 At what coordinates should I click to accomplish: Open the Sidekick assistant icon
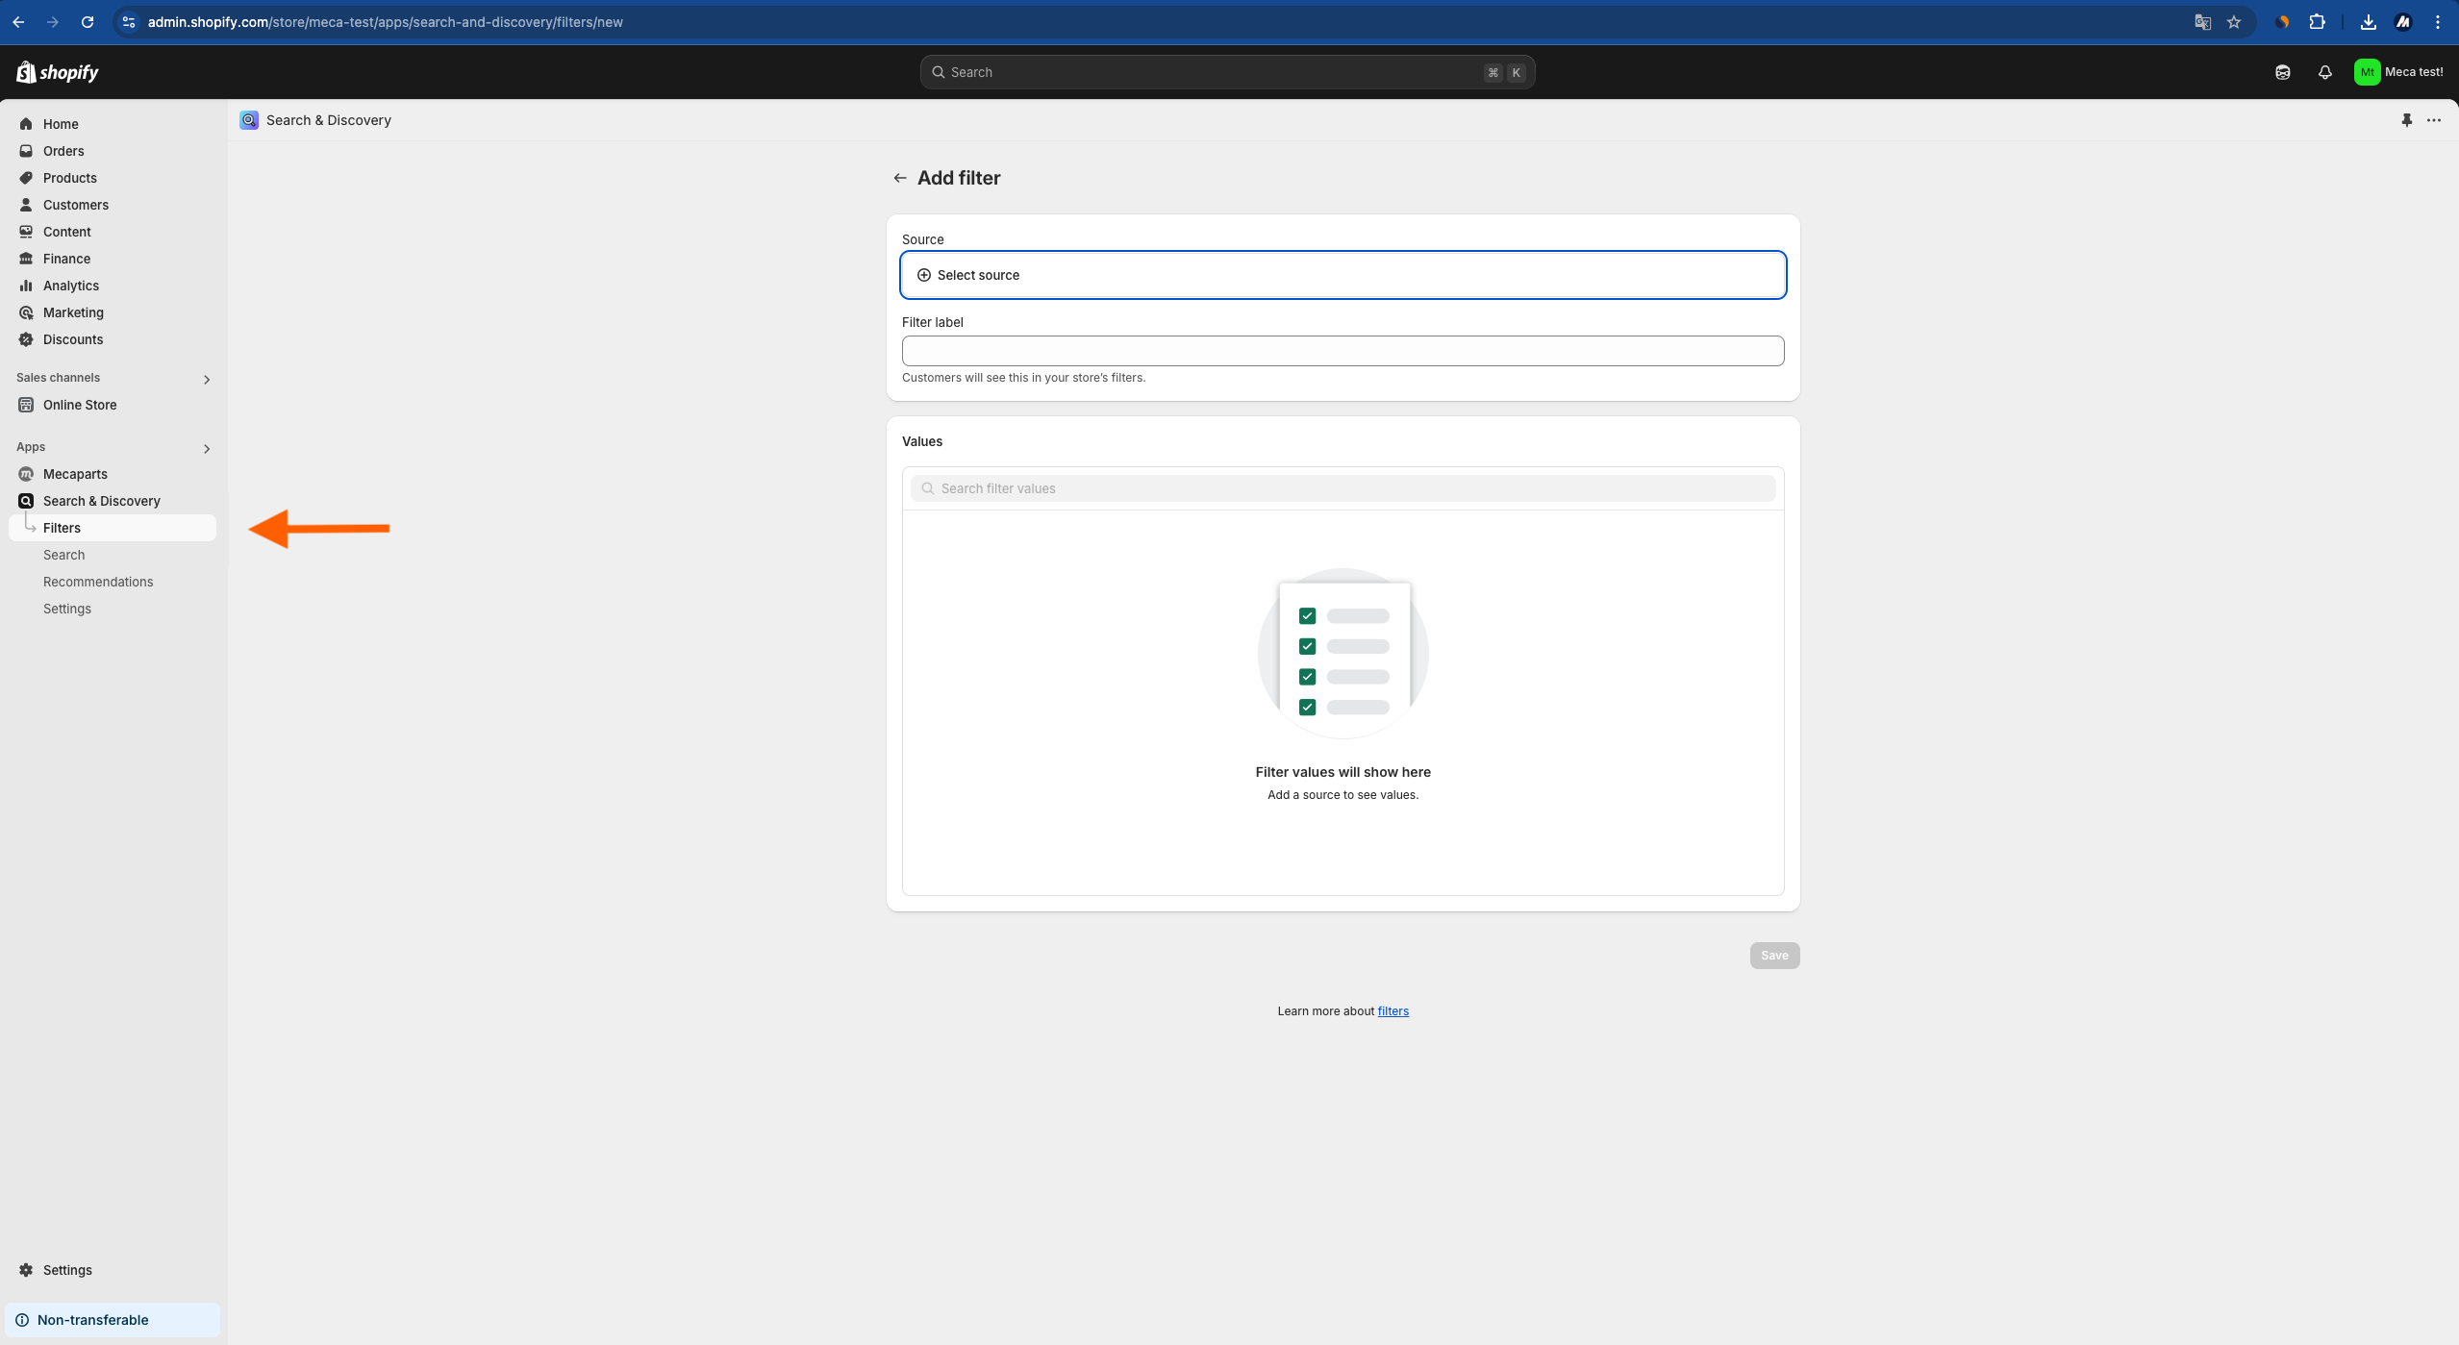point(2283,72)
